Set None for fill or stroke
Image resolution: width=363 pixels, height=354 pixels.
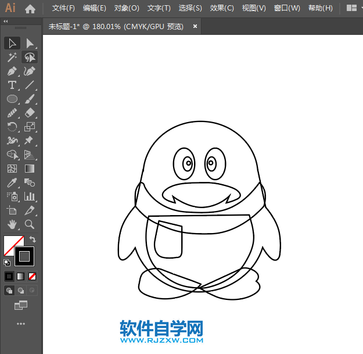pos(32,276)
